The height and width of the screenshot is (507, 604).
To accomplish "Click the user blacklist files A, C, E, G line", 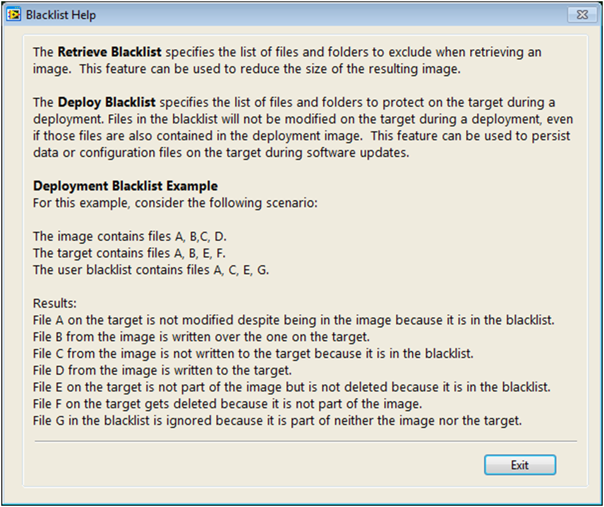I will [151, 271].
